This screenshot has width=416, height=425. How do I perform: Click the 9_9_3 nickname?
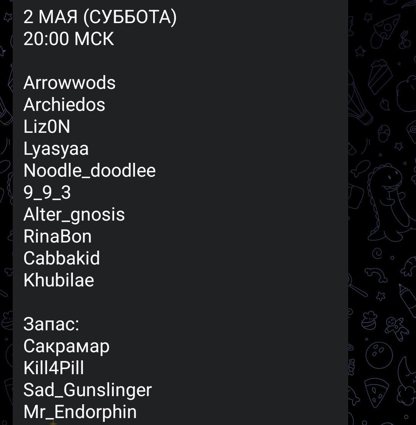[x=47, y=192]
